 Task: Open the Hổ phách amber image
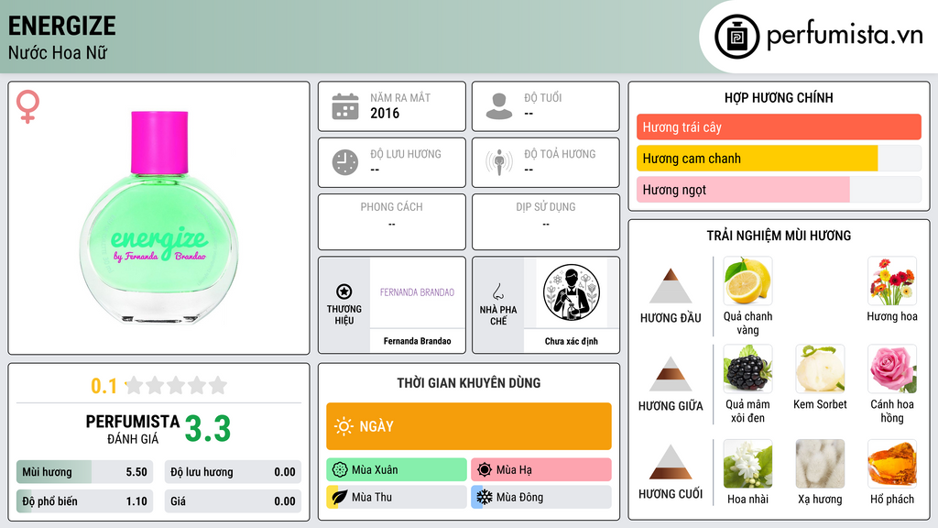point(892,464)
